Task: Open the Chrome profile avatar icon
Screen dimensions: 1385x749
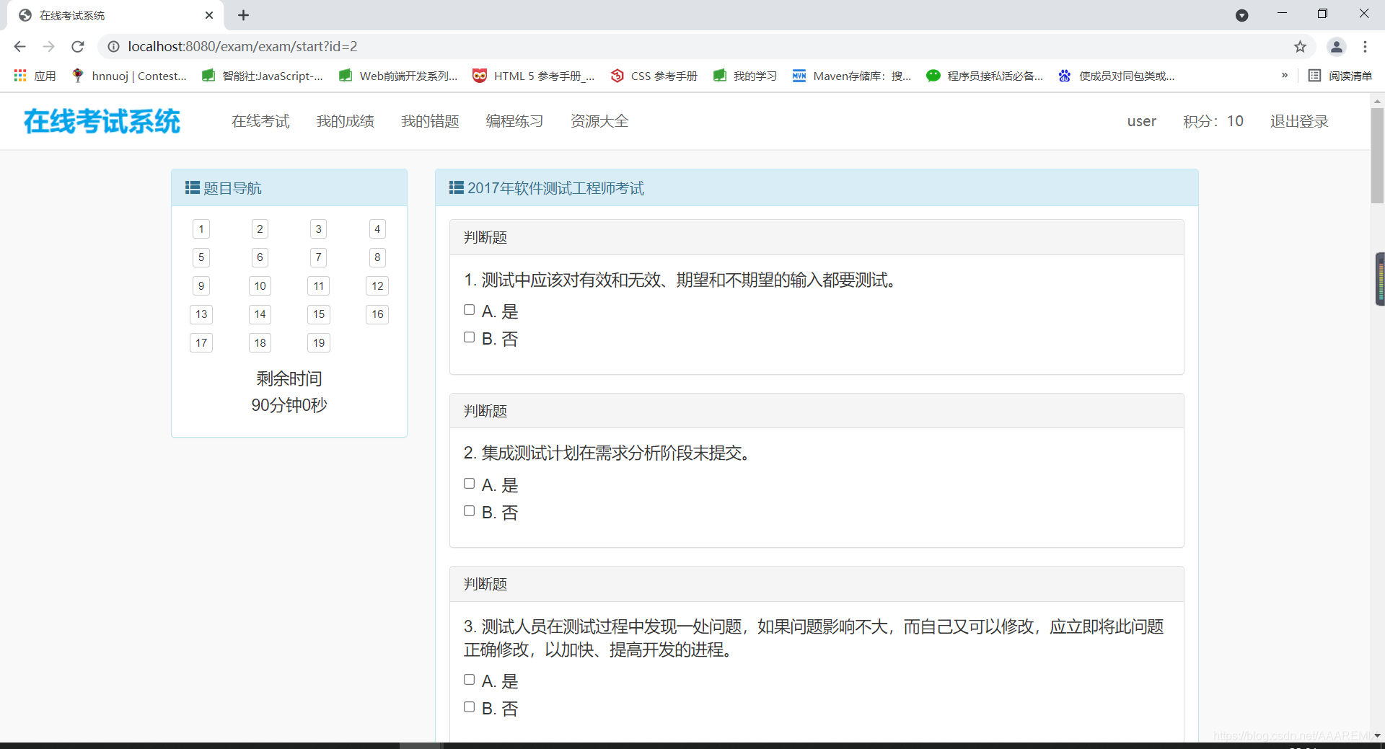Action: point(1336,47)
